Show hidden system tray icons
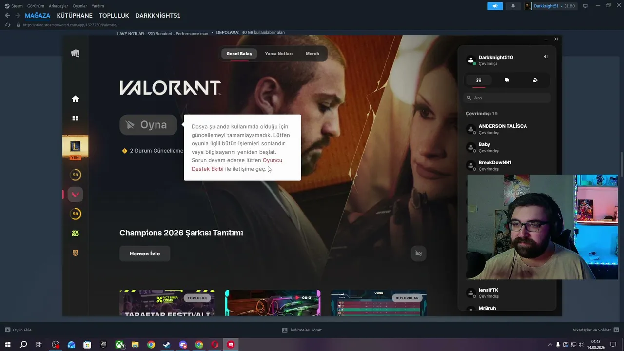The image size is (624, 351). click(550, 345)
